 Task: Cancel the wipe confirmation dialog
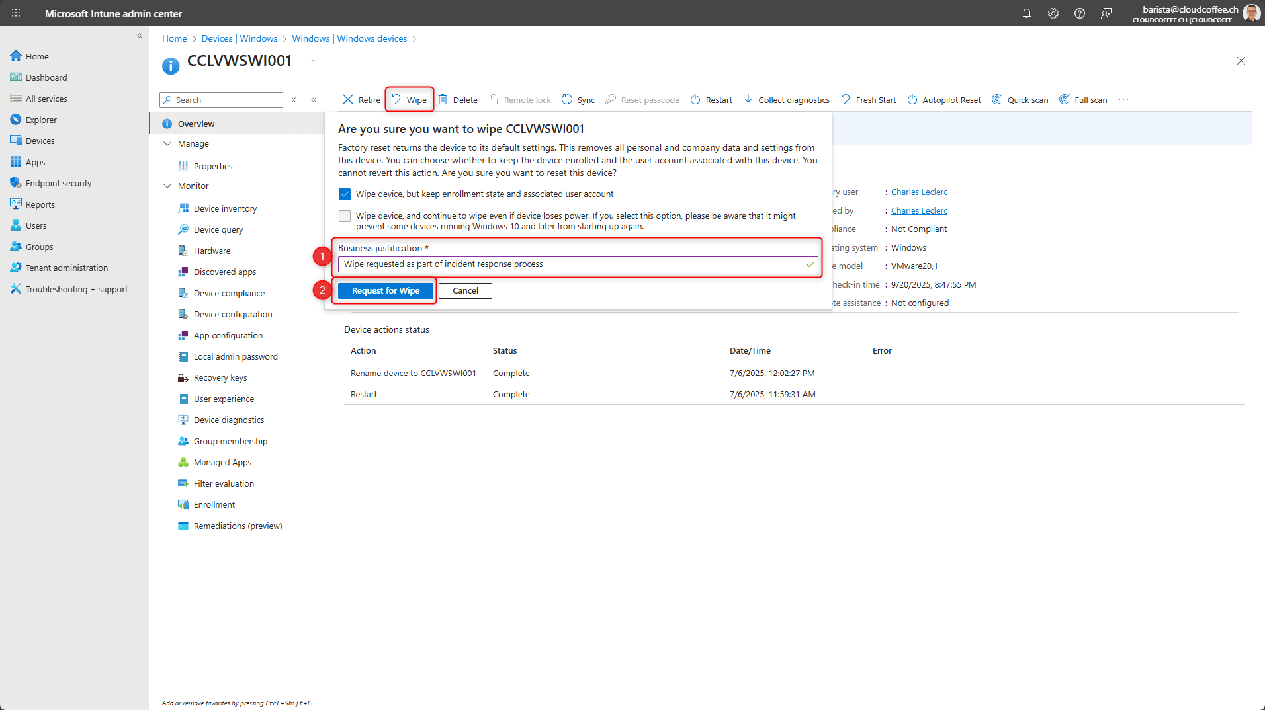[x=465, y=291]
